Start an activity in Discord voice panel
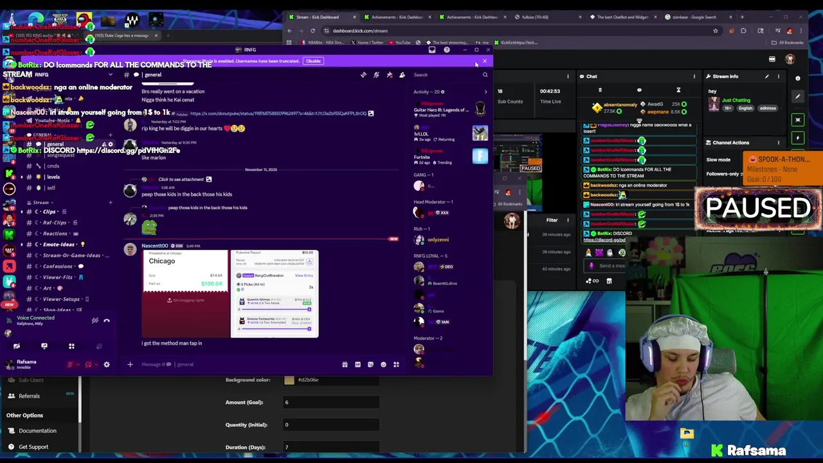The width and height of the screenshot is (823, 463). (x=71, y=346)
